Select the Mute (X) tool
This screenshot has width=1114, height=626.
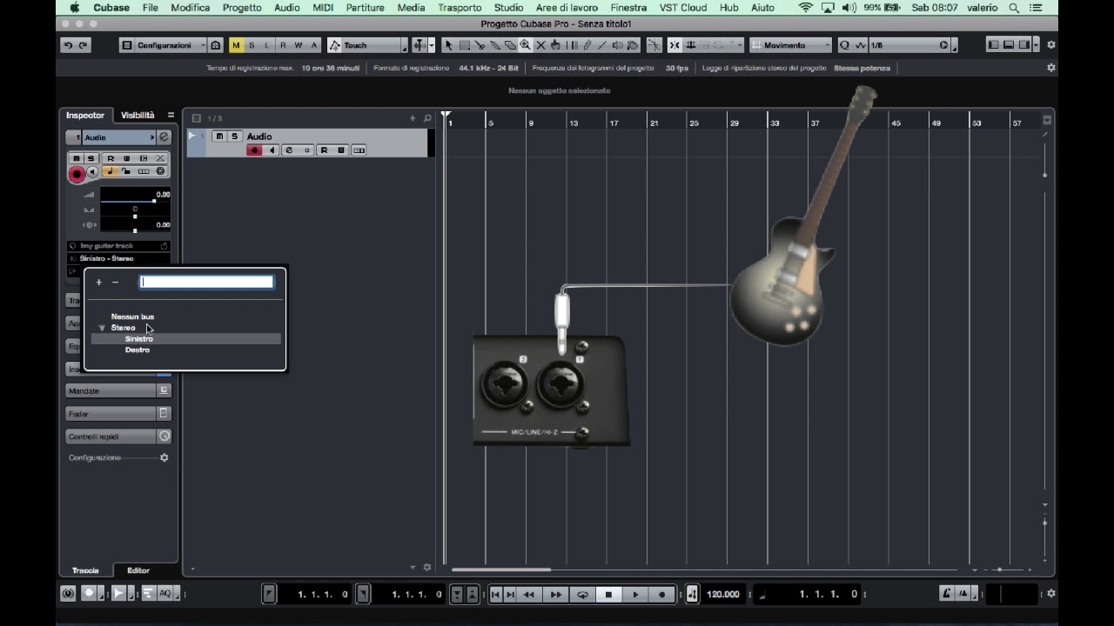pos(541,45)
